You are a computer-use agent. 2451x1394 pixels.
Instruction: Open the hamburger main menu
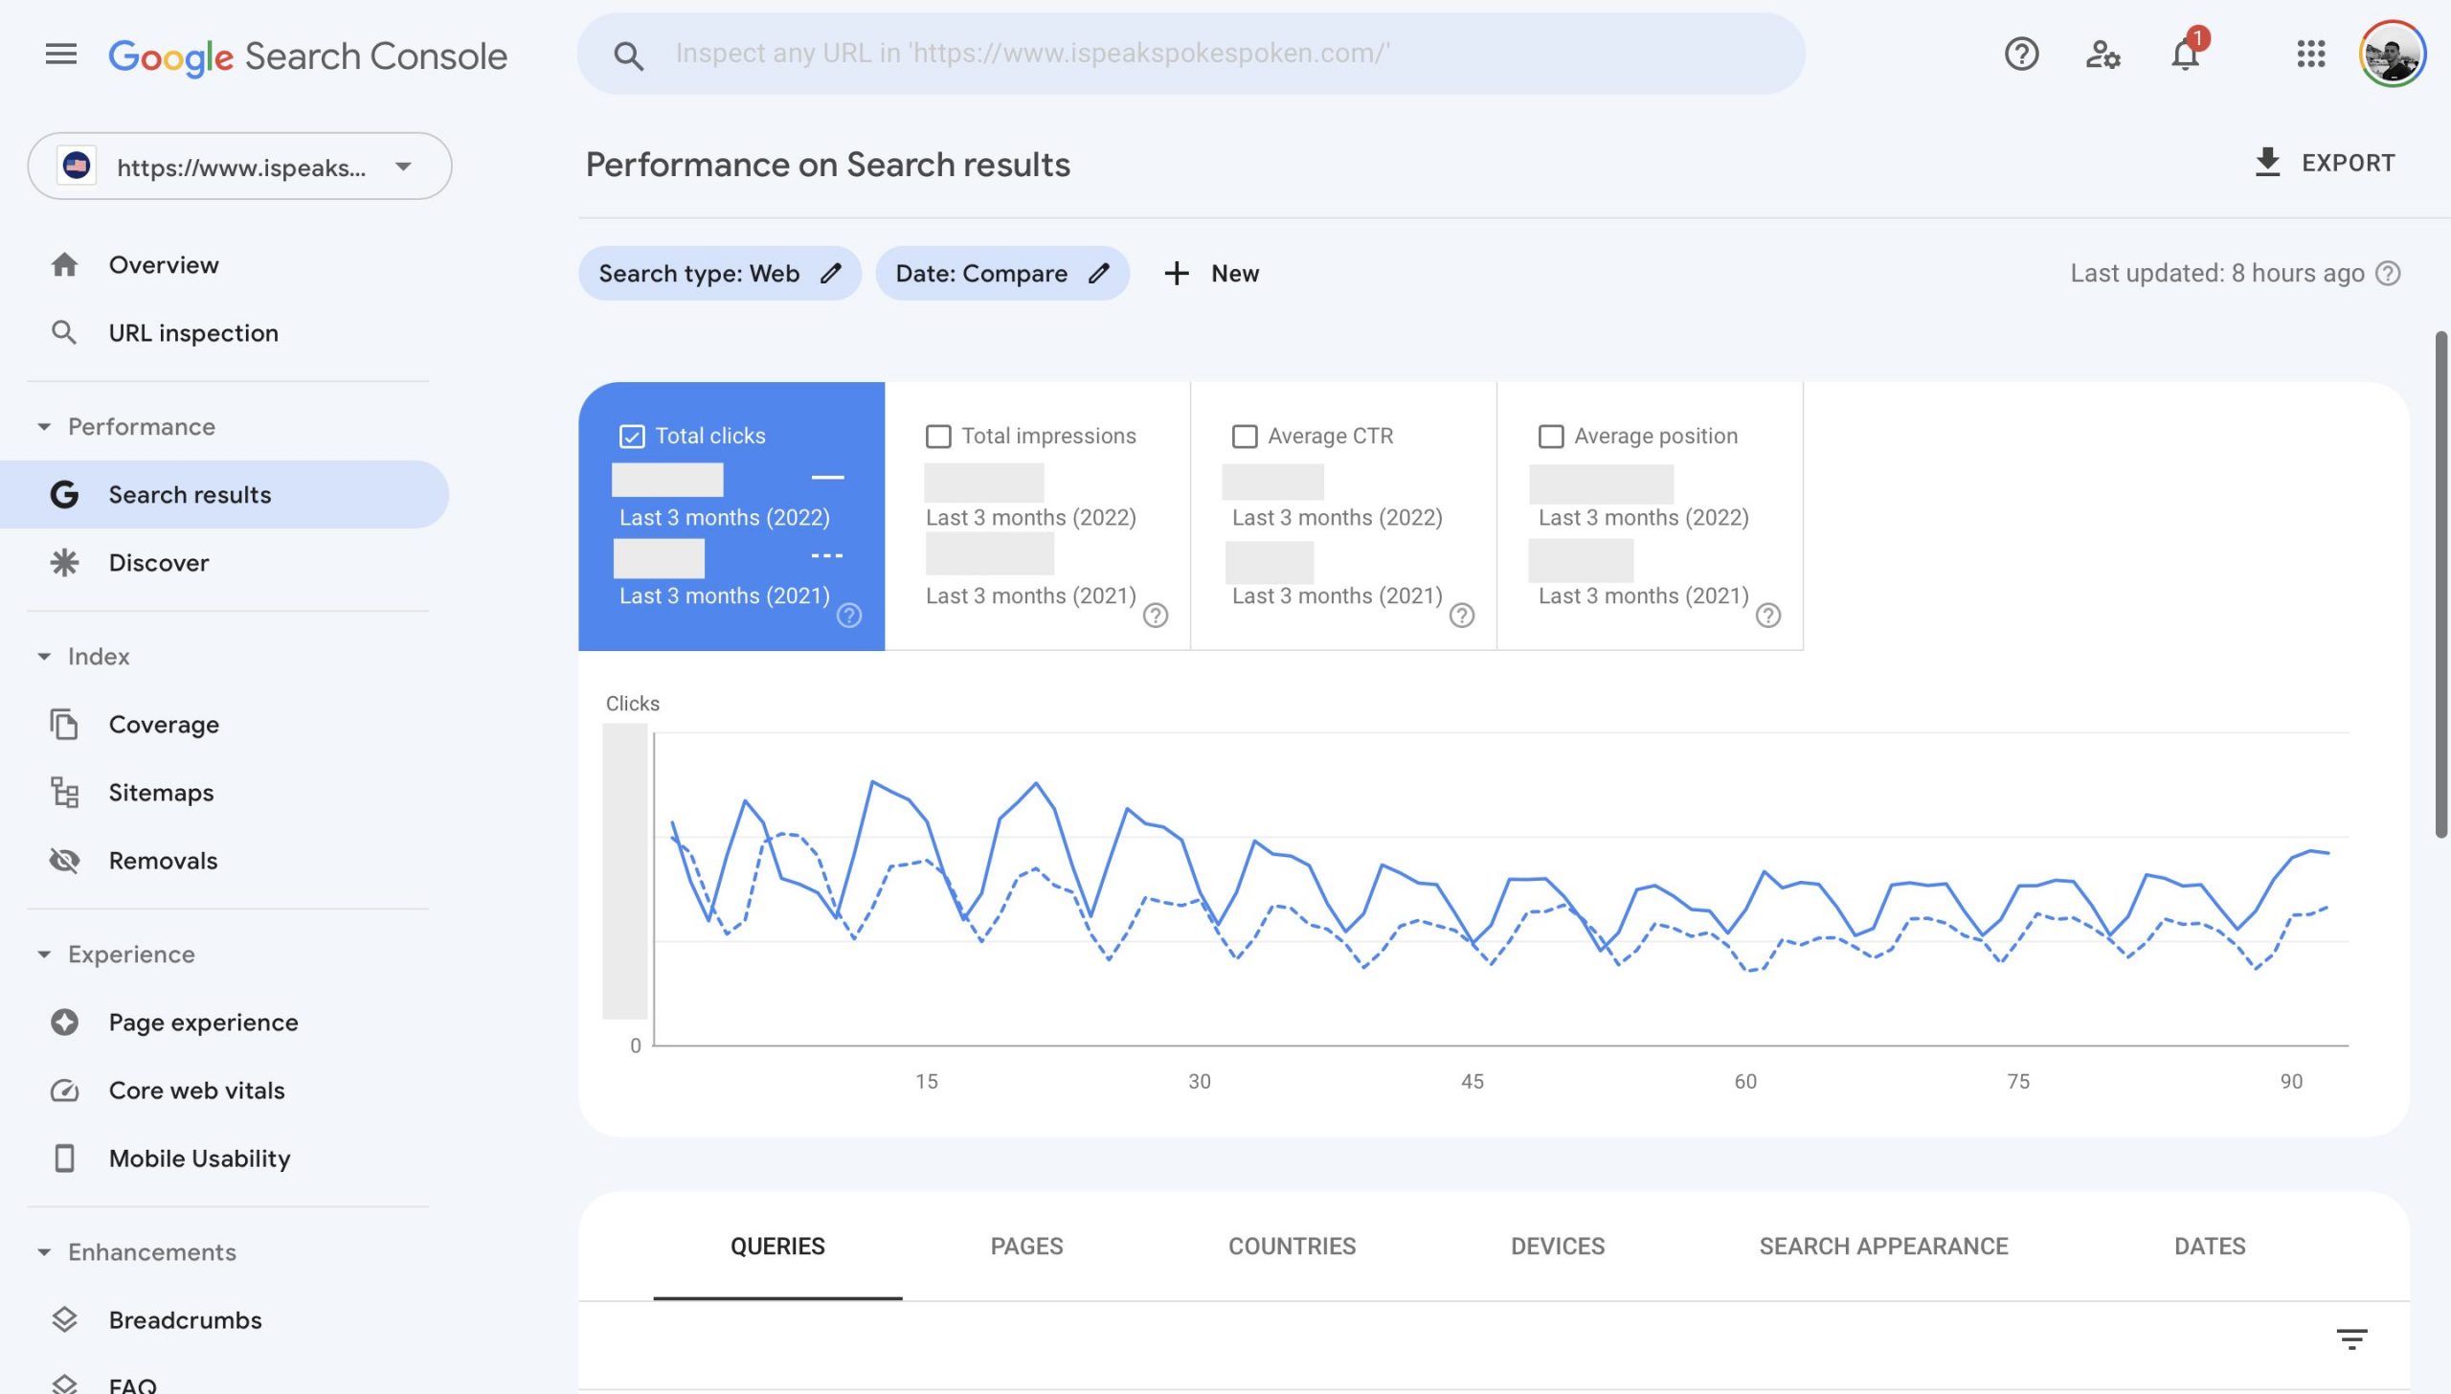click(60, 54)
